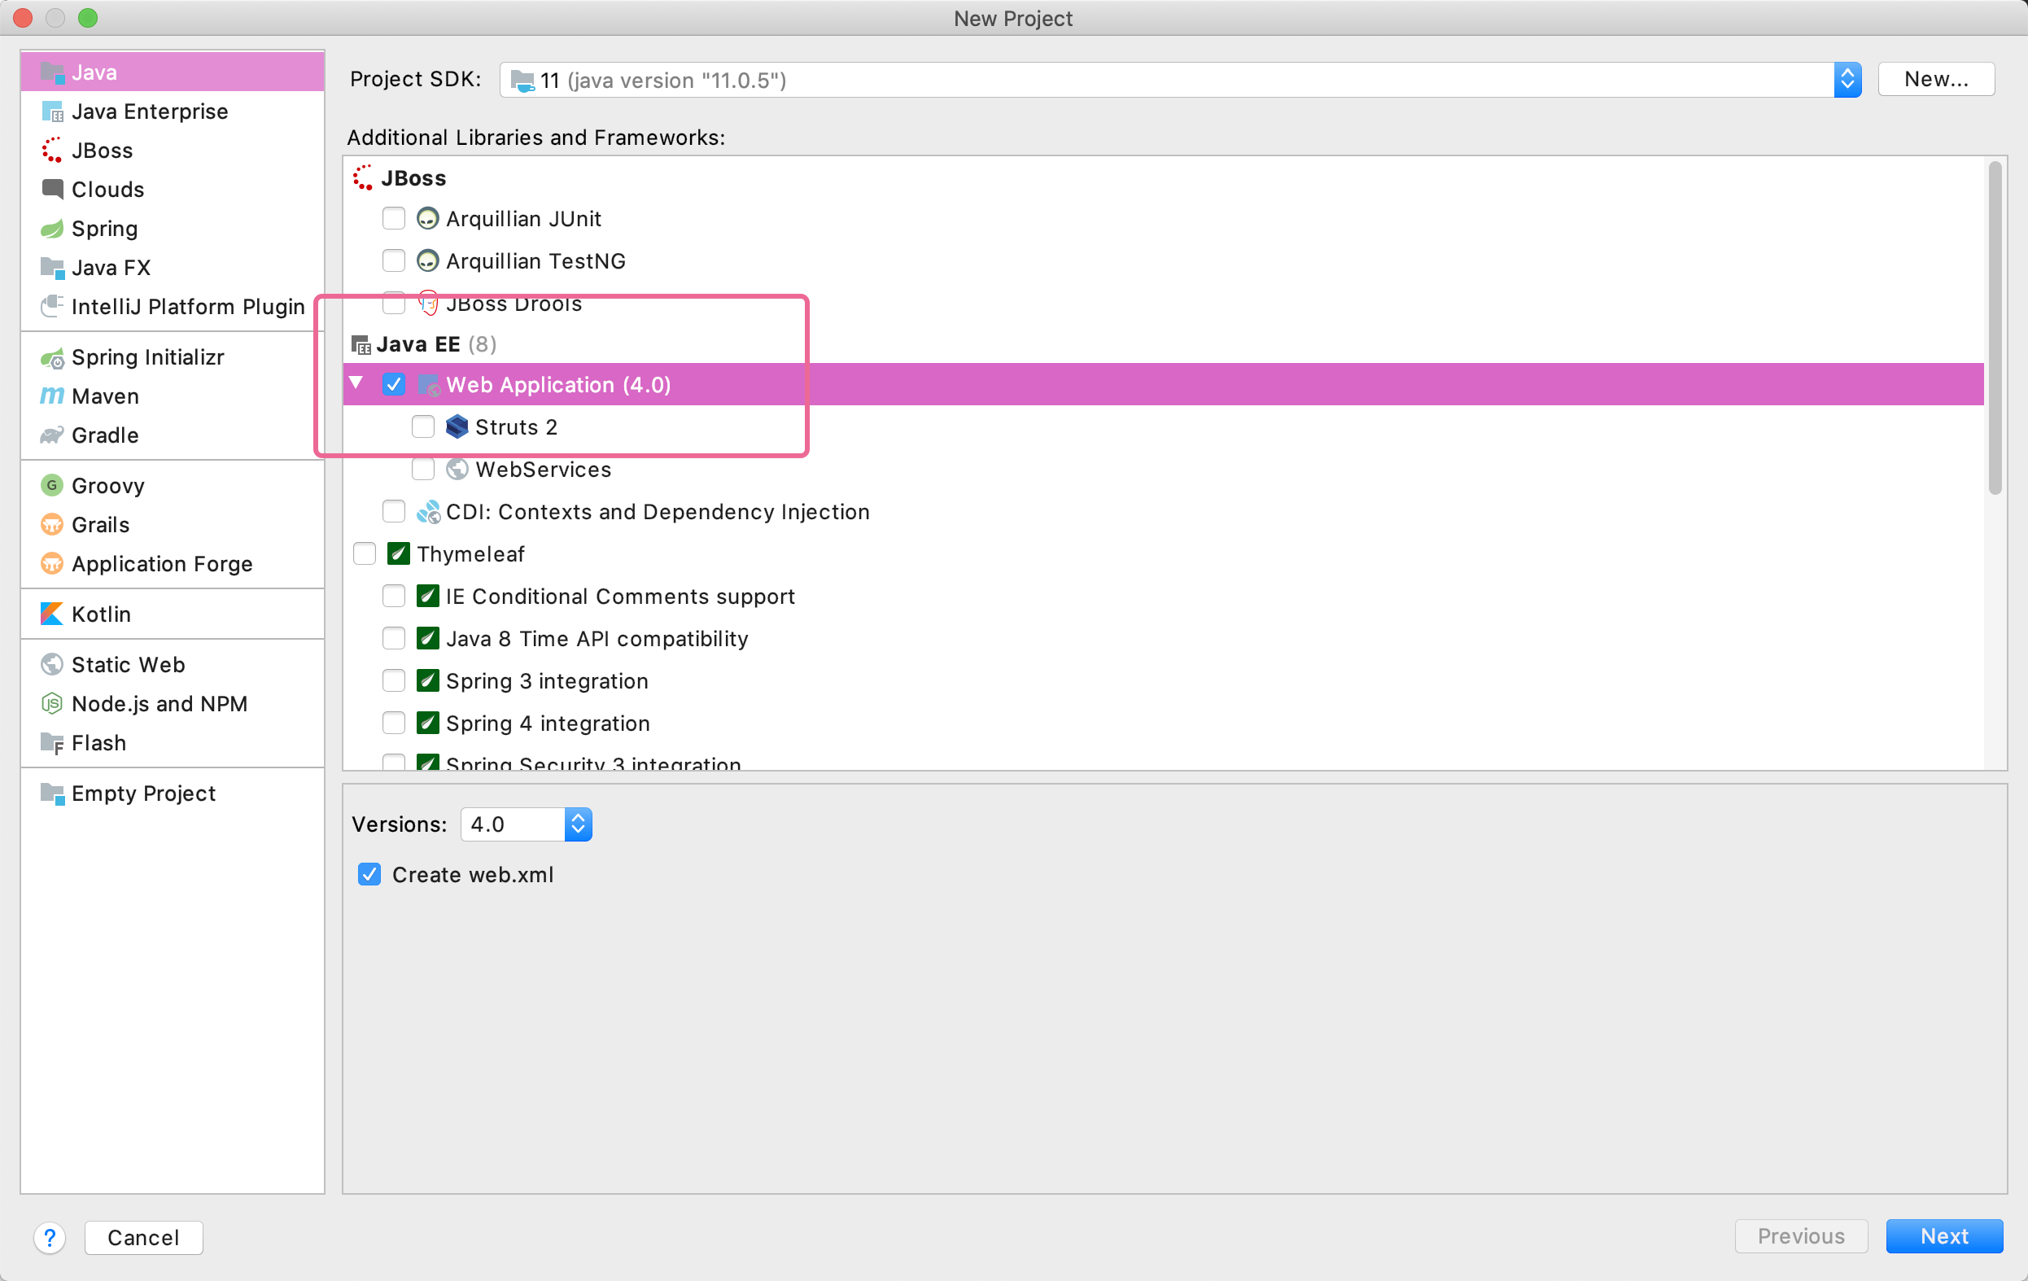Click the Struts 2 blue cube icon
Image resolution: width=2028 pixels, height=1281 pixels.
(457, 427)
